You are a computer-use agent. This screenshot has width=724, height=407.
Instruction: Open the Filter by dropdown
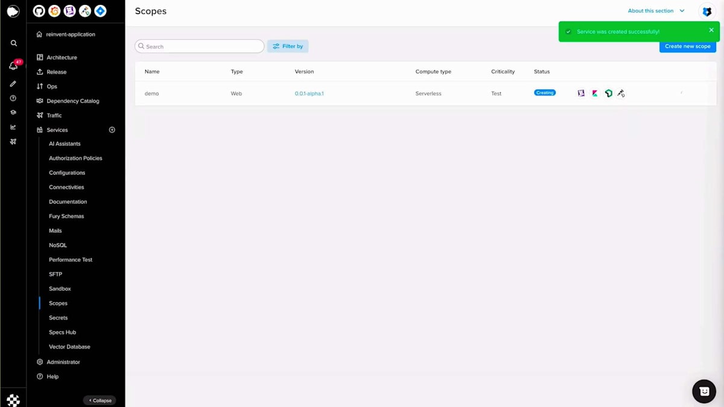(x=288, y=46)
